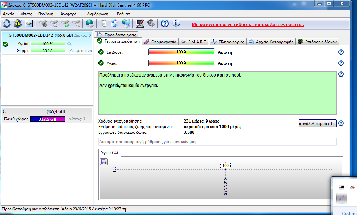
Task: Click the globe with monitor toolbar icon
Action: click(x=126, y=24)
